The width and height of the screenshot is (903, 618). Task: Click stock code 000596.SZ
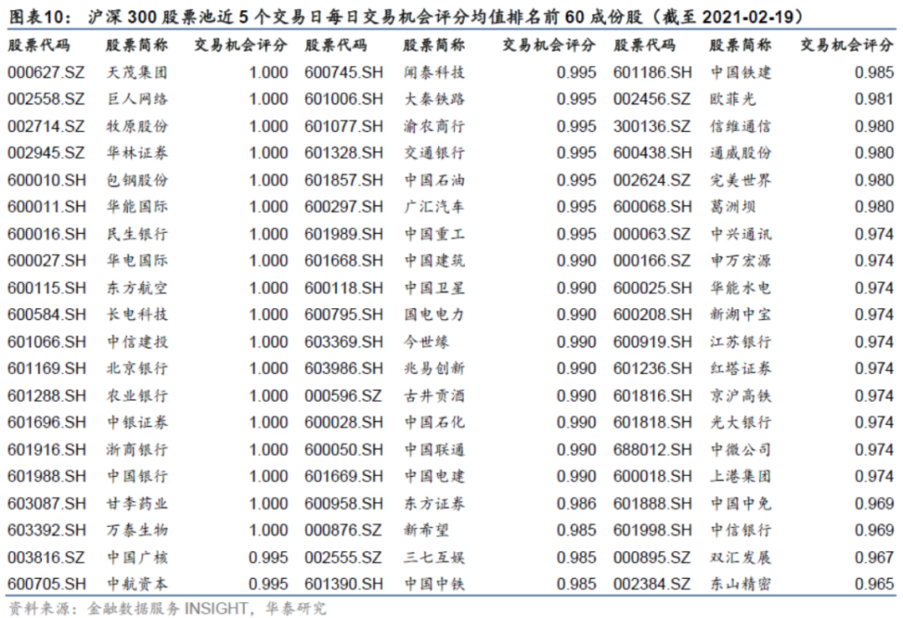(344, 396)
